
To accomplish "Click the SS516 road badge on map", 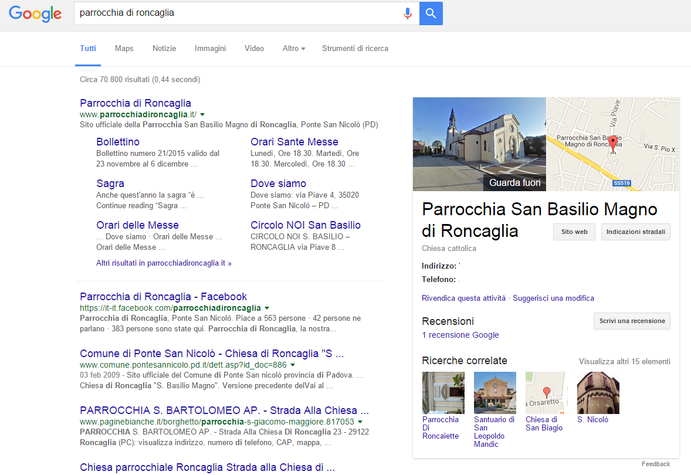I will [x=622, y=183].
